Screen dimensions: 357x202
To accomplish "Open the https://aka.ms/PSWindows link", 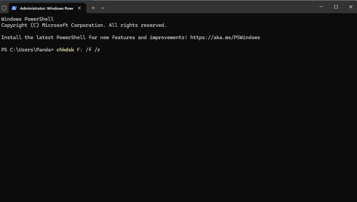I will [225, 37].
